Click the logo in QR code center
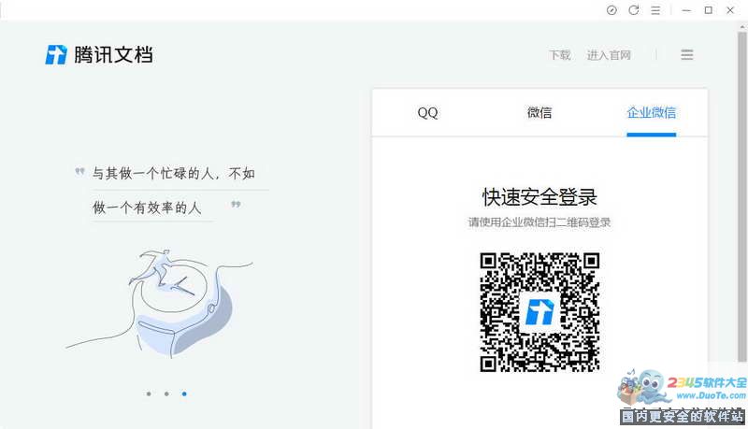 [539, 312]
